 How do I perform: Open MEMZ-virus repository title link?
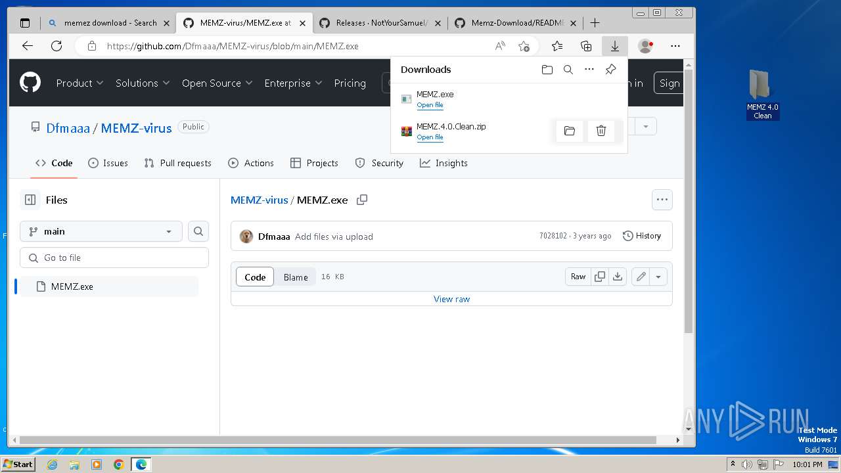(136, 128)
